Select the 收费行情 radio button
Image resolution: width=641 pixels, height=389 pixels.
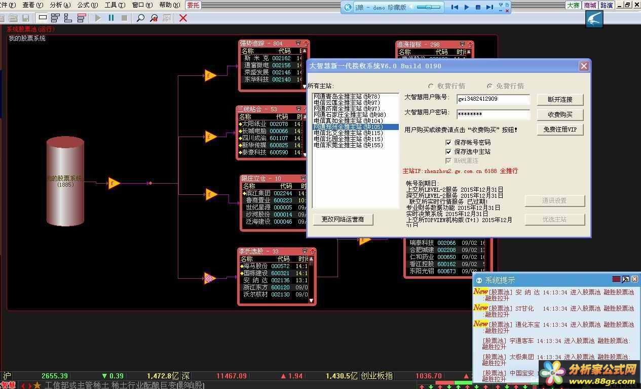(x=431, y=86)
